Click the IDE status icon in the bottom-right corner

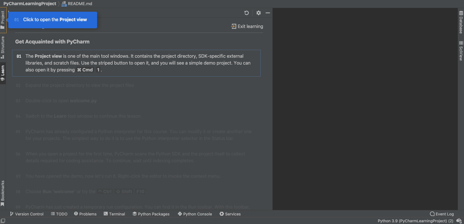tap(459, 221)
